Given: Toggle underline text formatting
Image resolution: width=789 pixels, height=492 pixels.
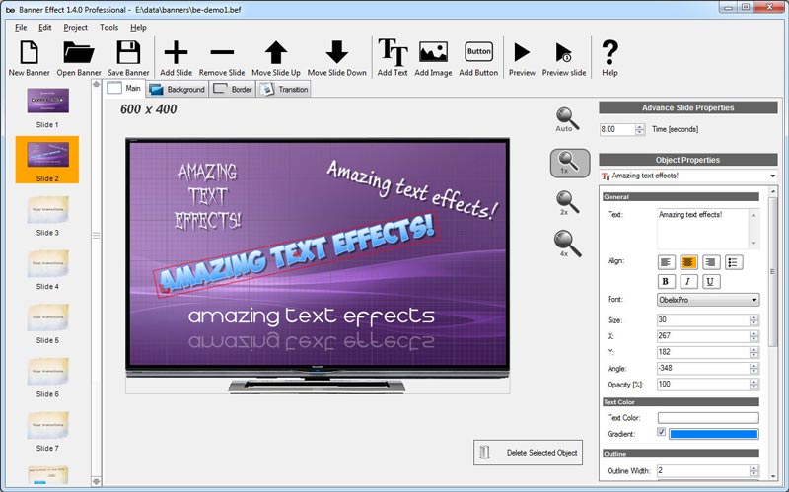Looking at the screenshot, I should pyautogui.click(x=711, y=281).
